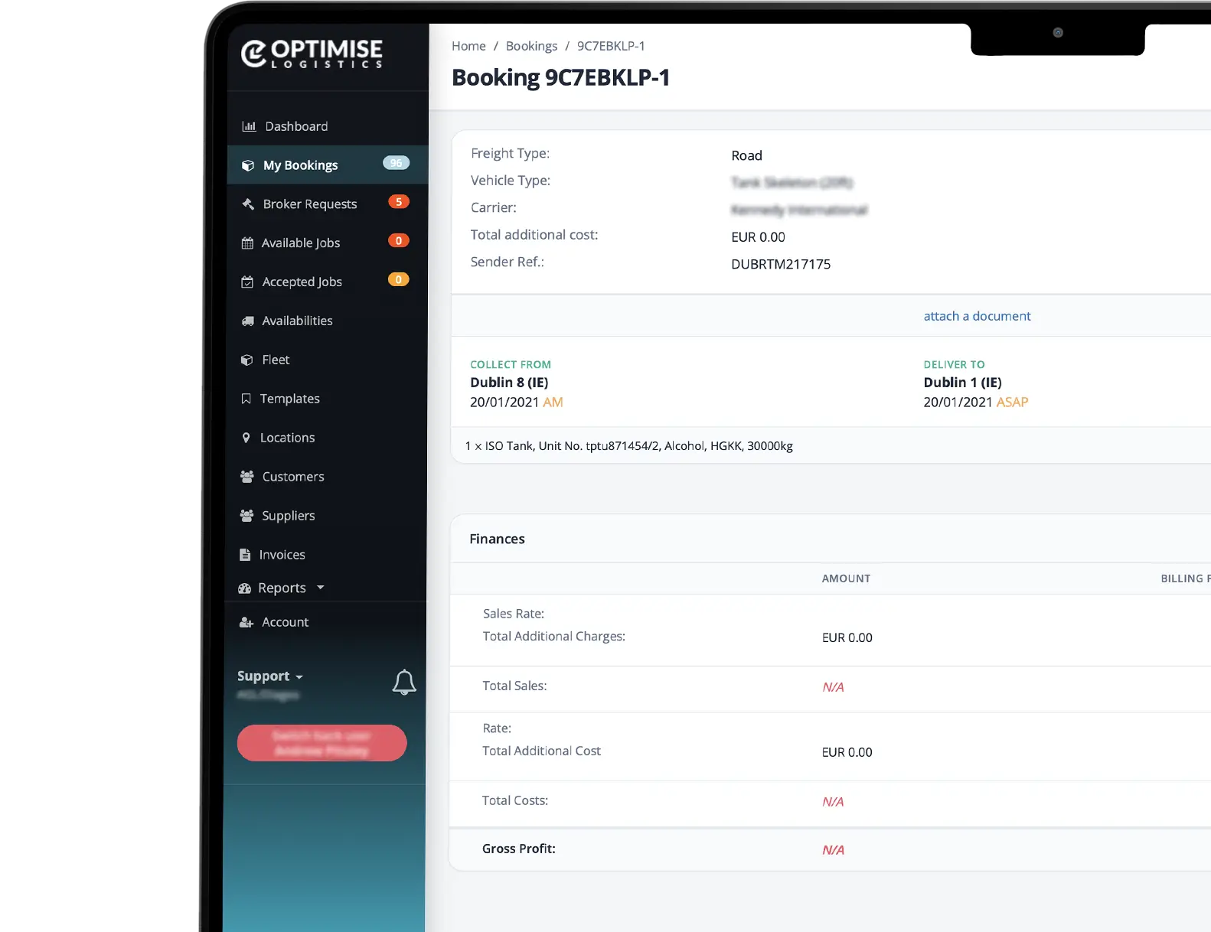The width and height of the screenshot is (1211, 932).
Task: Click the Accepted Jobs calendar-check icon
Action: click(x=247, y=282)
